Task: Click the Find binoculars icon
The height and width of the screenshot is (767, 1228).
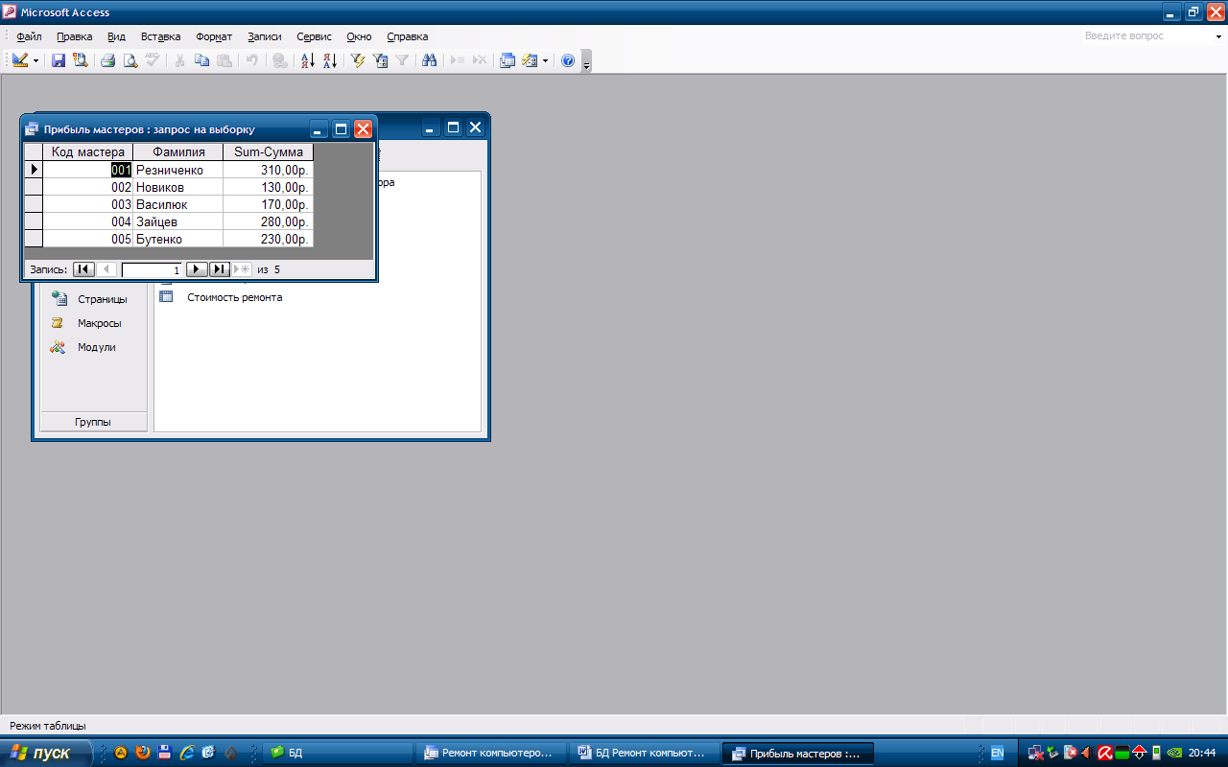Action: click(x=430, y=60)
